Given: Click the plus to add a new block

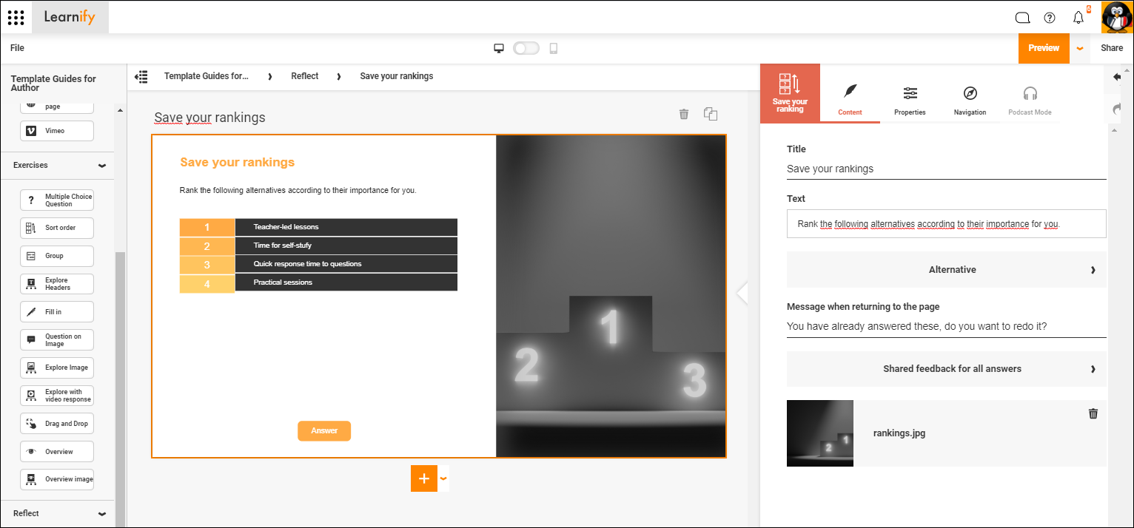Looking at the screenshot, I should point(423,478).
